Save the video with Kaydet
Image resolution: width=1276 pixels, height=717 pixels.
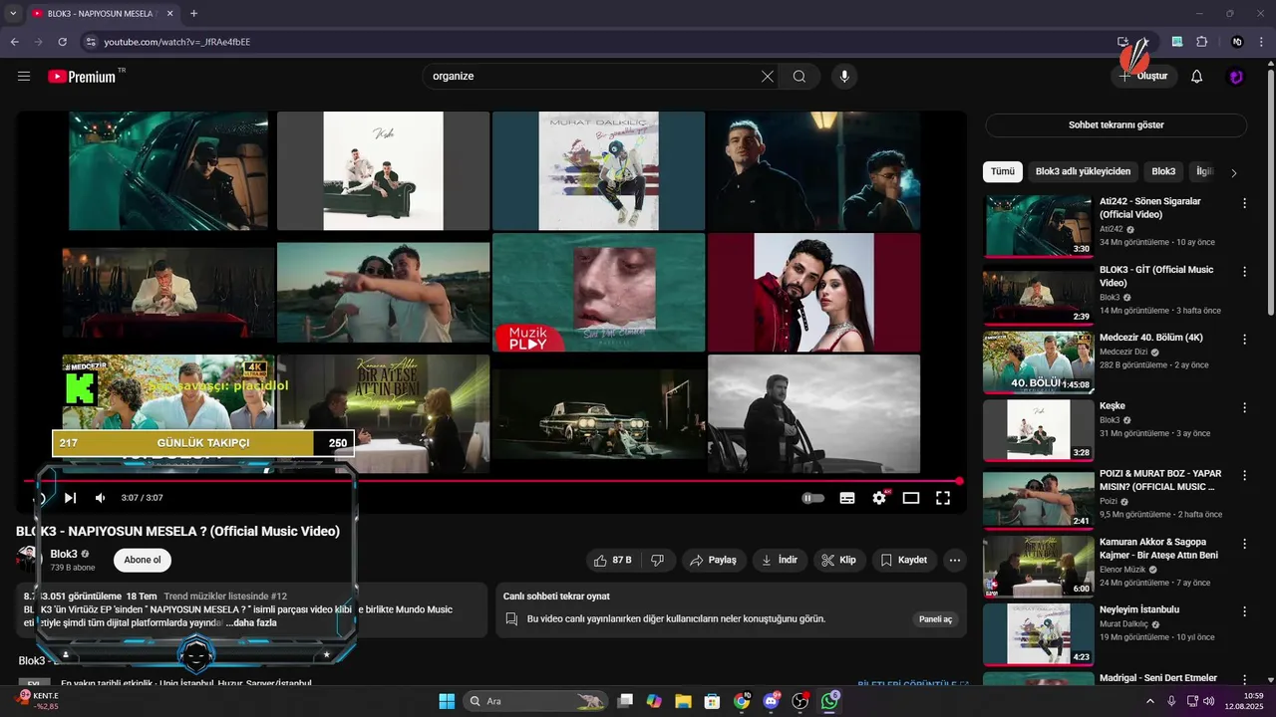[904, 560]
